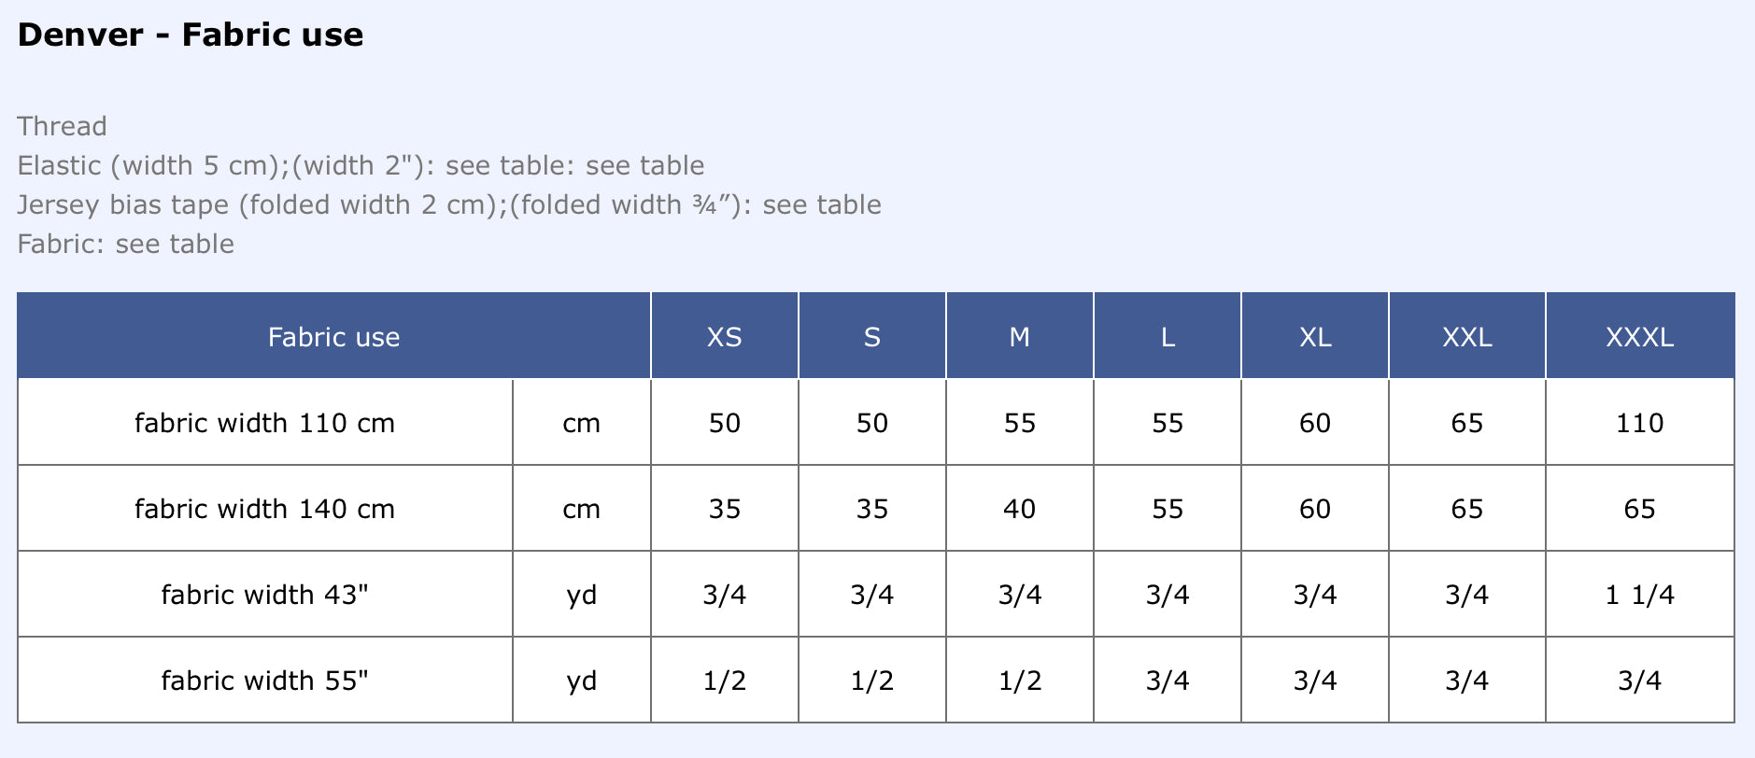Click the "Thread" text line

62,126
